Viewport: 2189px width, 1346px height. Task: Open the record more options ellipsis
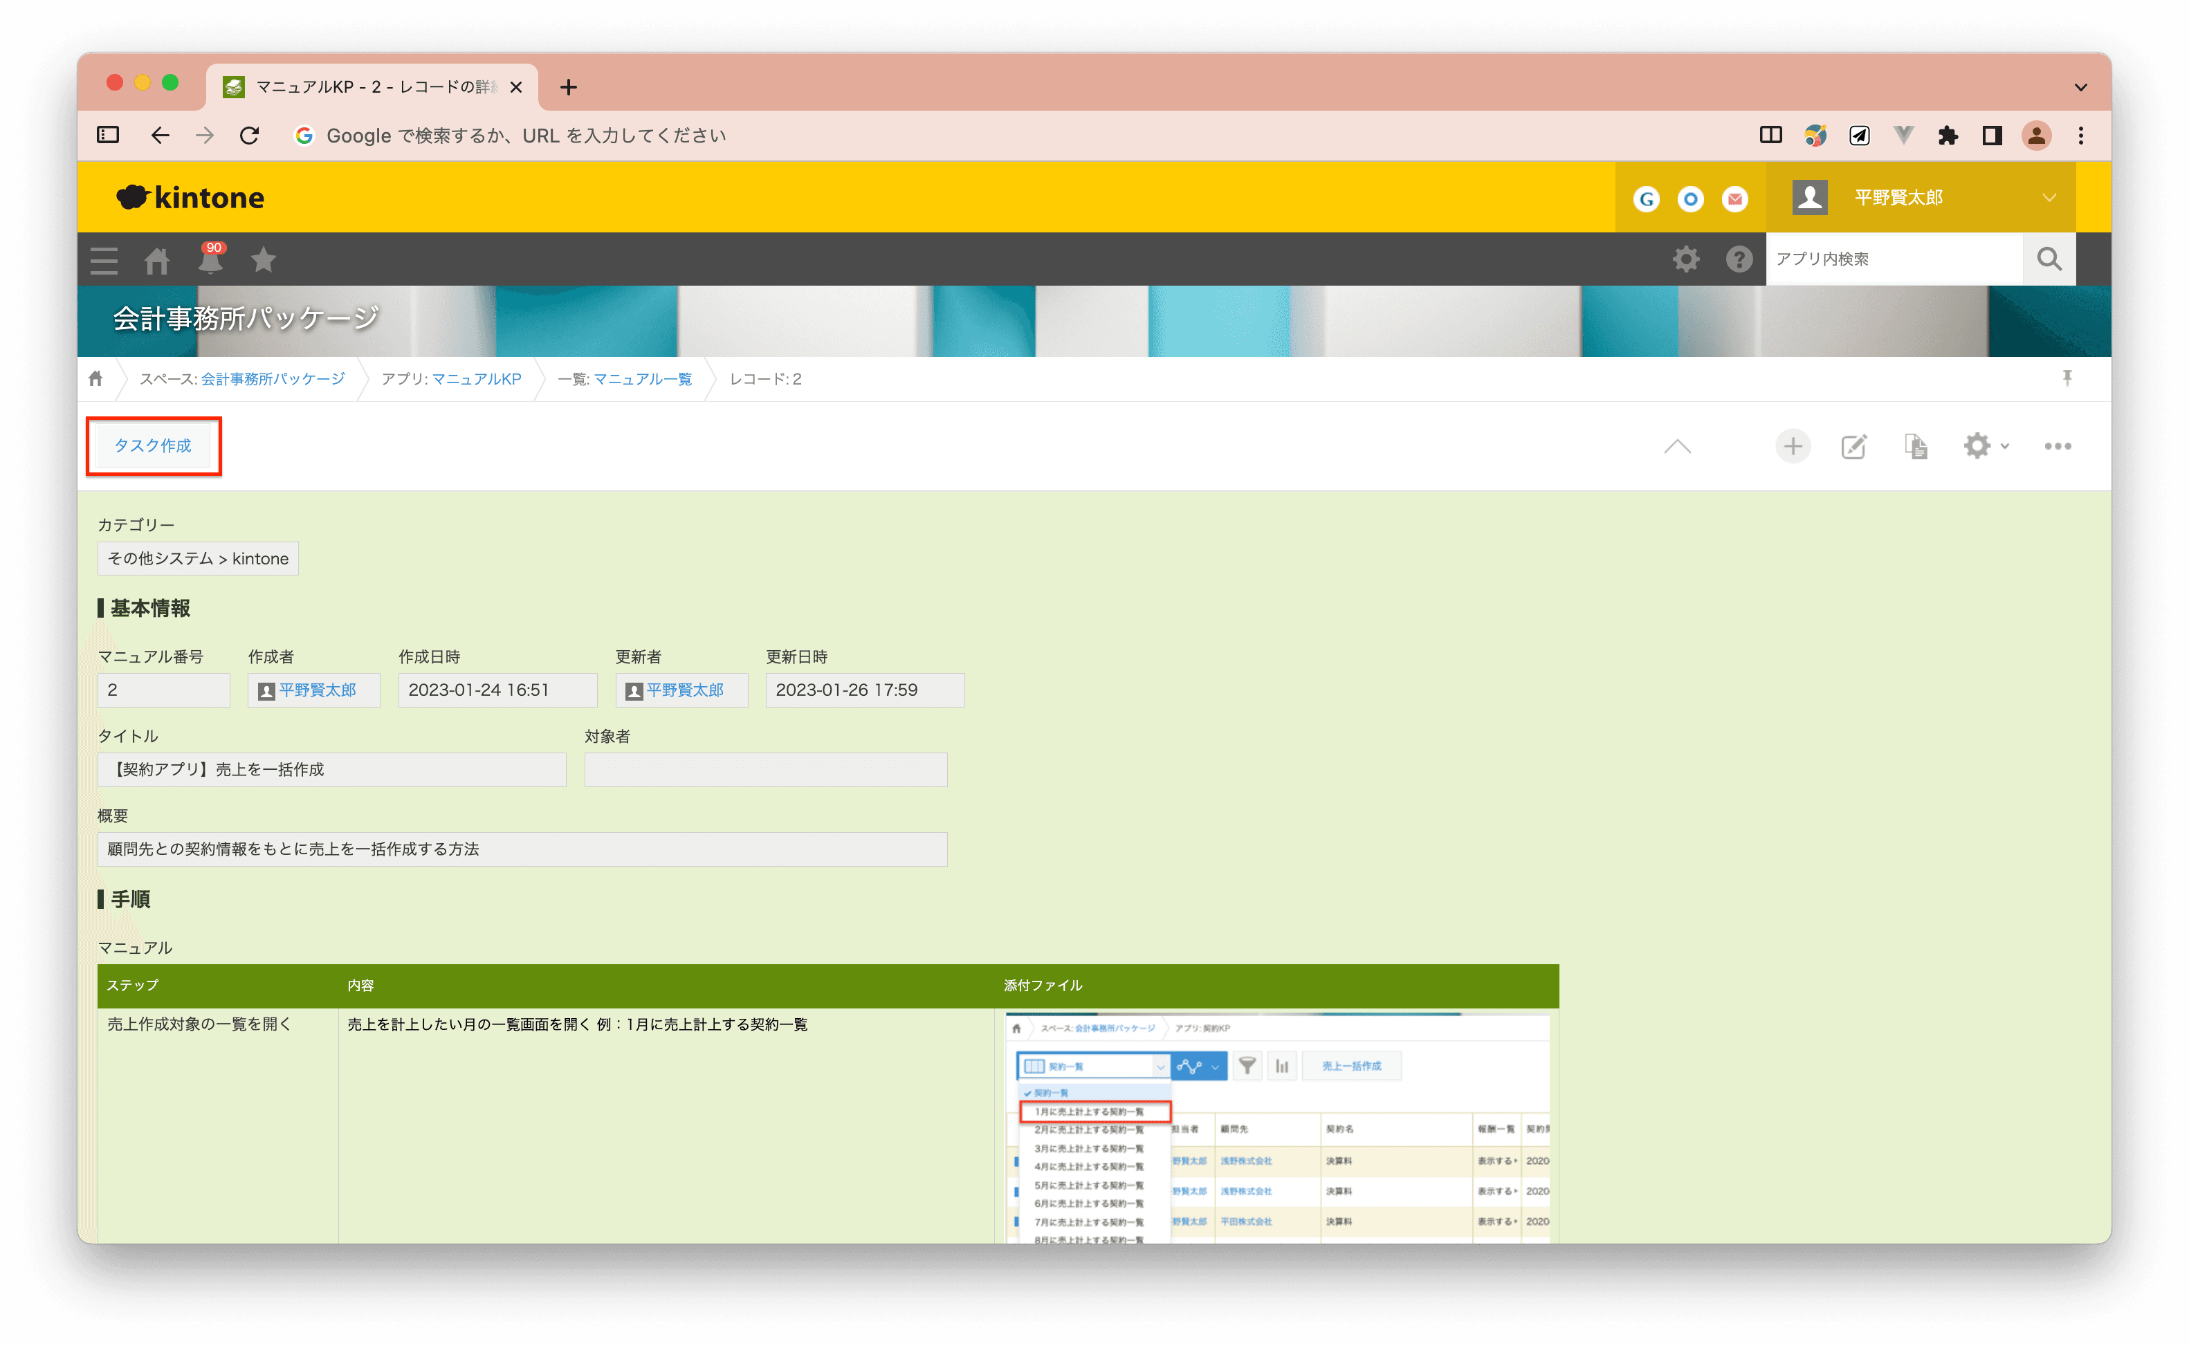pos(2058,446)
